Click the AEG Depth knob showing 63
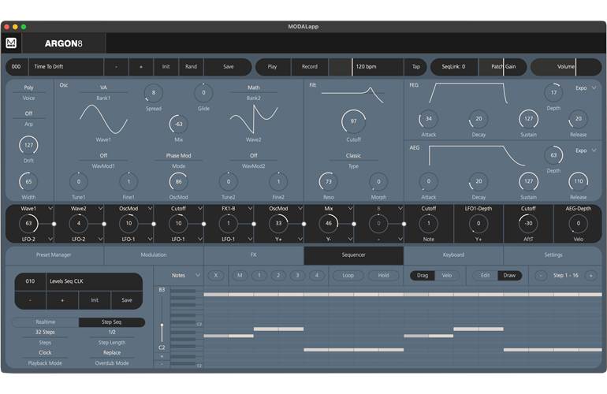 pyautogui.click(x=553, y=155)
